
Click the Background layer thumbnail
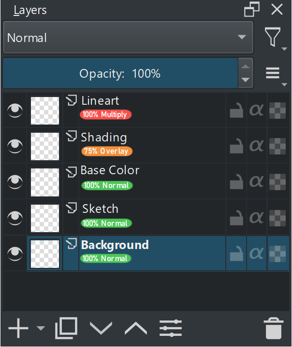(45, 253)
